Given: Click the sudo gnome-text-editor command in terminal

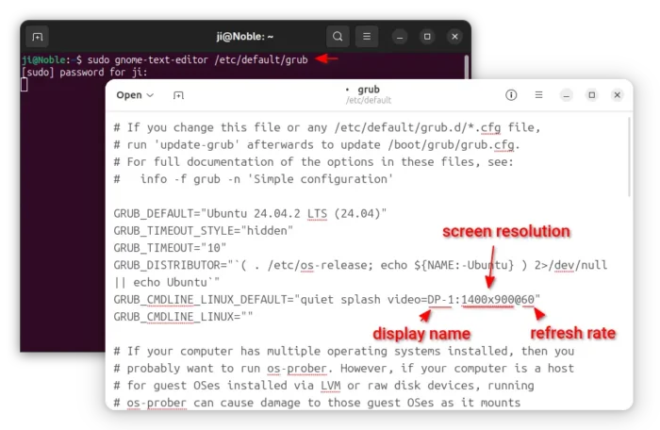Looking at the screenshot, I should [197, 59].
